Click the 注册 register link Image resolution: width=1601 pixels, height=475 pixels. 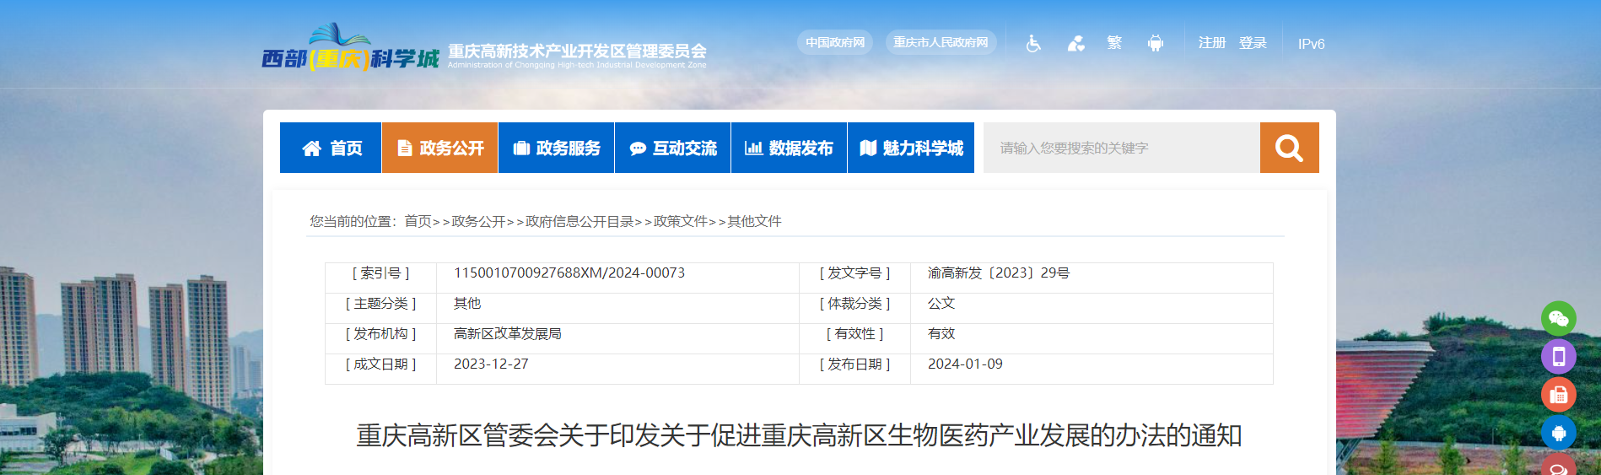click(1211, 43)
